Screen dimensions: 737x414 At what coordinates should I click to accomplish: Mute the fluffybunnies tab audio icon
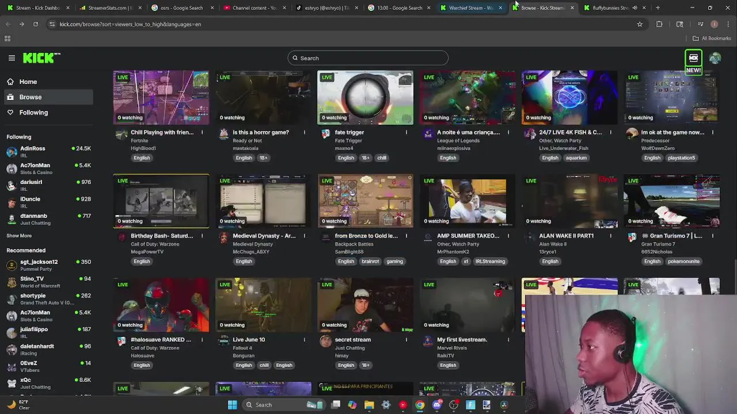pyautogui.click(x=635, y=8)
